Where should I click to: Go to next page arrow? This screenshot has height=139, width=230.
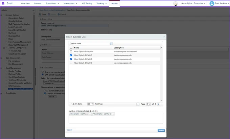(x=159, y=104)
